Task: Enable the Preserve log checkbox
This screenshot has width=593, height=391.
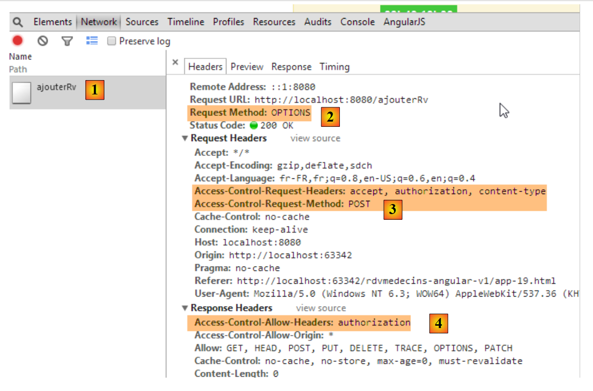Action: tap(112, 41)
